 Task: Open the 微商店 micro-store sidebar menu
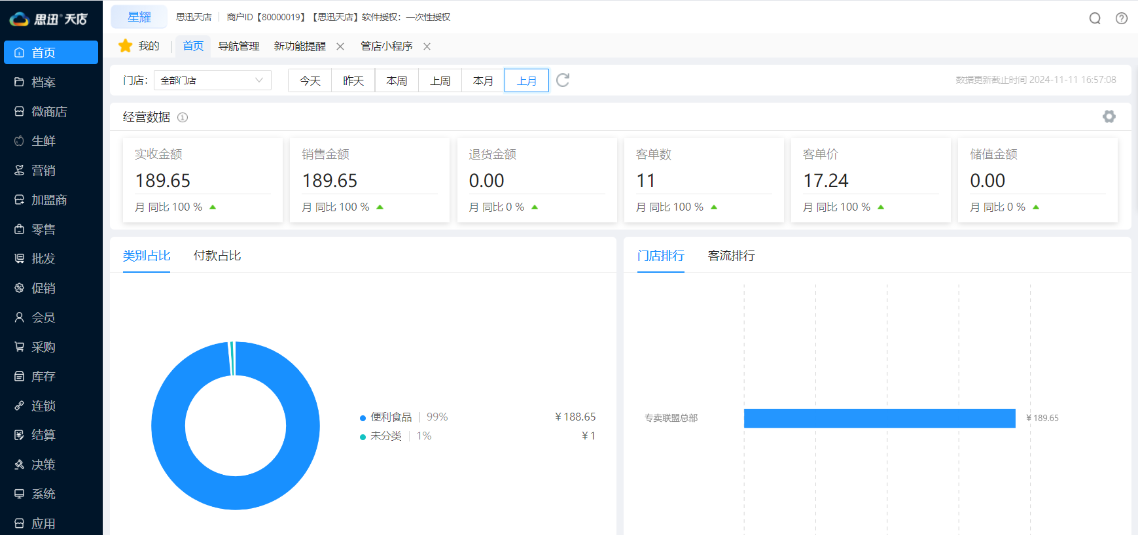[x=51, y=111]
